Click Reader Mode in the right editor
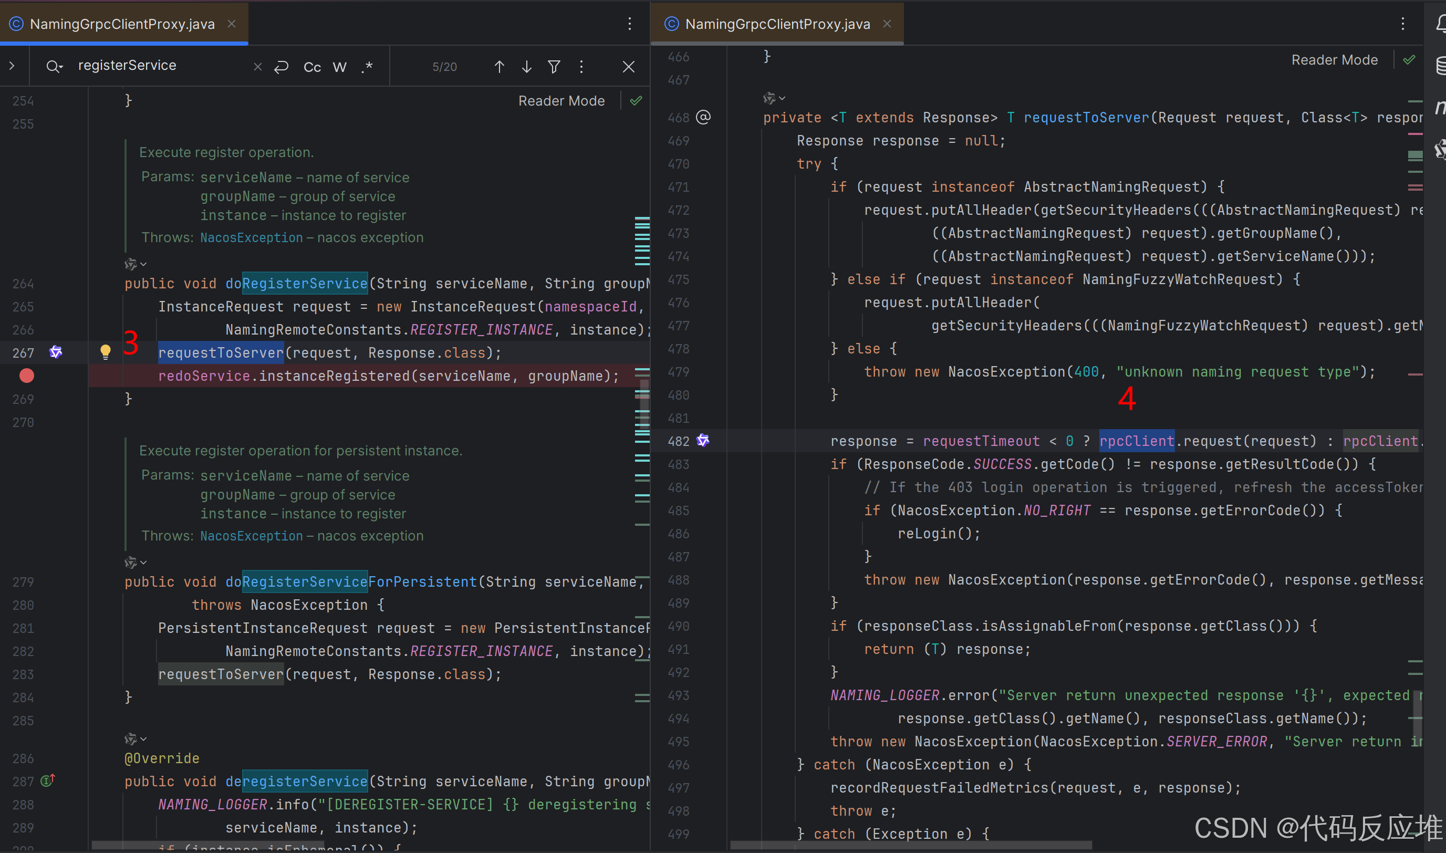 coord(1334,60)
